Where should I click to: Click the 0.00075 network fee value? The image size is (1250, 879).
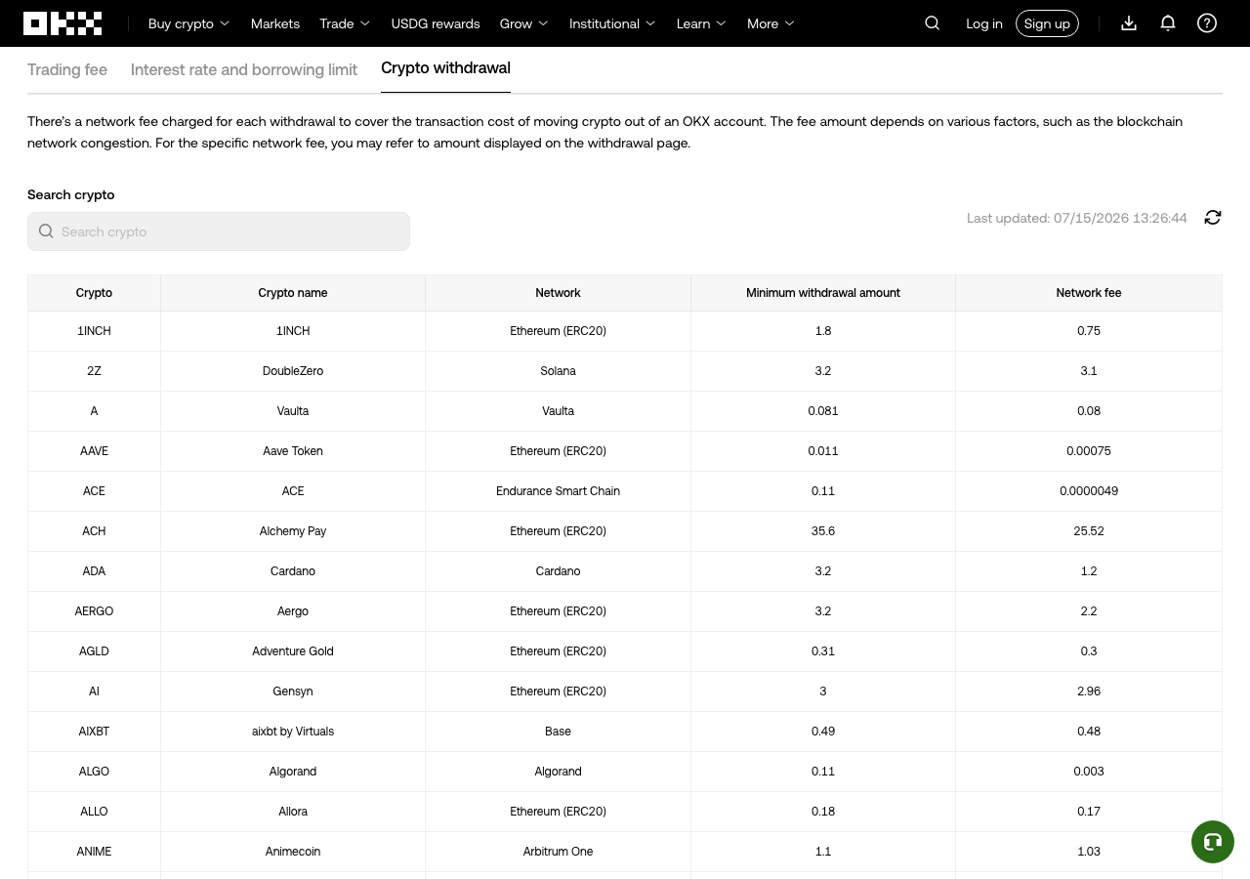click(x=1089, y=451)
